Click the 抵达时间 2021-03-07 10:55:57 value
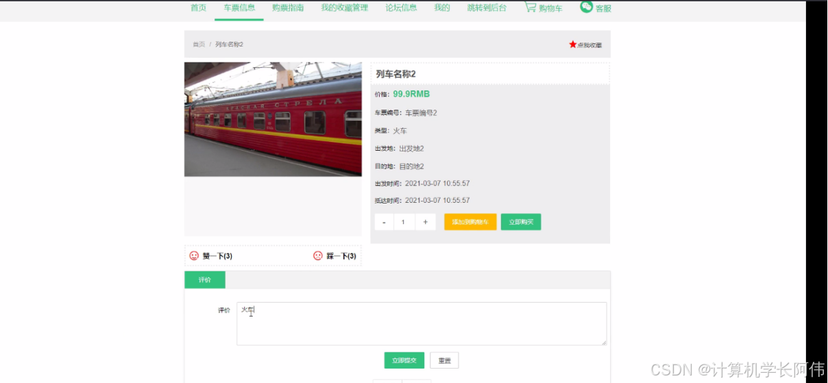 click(437, 201)
